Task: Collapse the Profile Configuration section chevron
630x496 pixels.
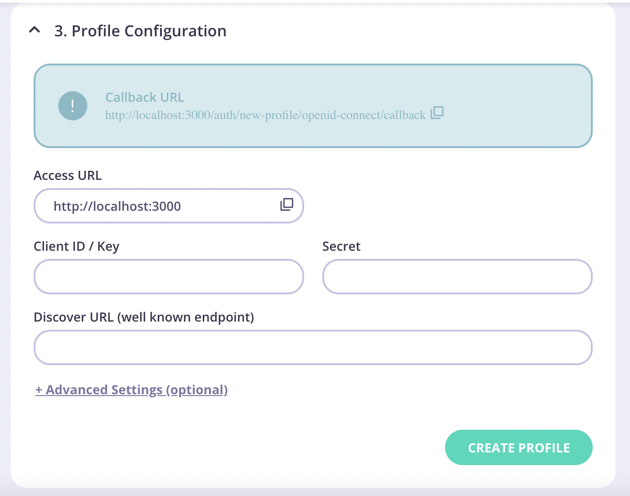Action: (x=35, y=30)
